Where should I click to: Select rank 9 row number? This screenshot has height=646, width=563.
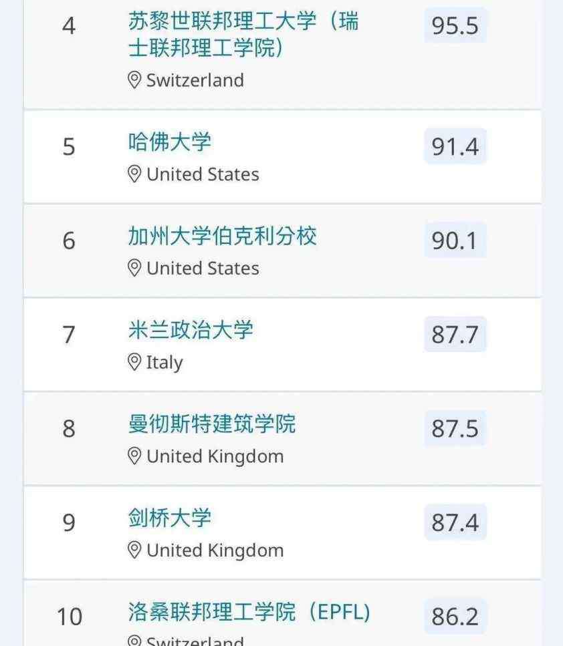pyautogui.click(x=69, y=522)
